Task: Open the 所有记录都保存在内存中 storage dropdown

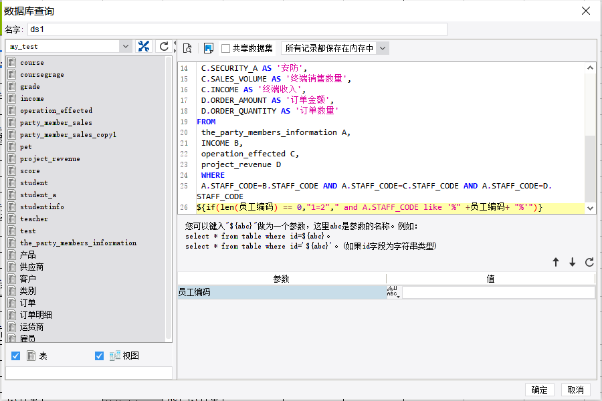Action: tap(383, 48)
